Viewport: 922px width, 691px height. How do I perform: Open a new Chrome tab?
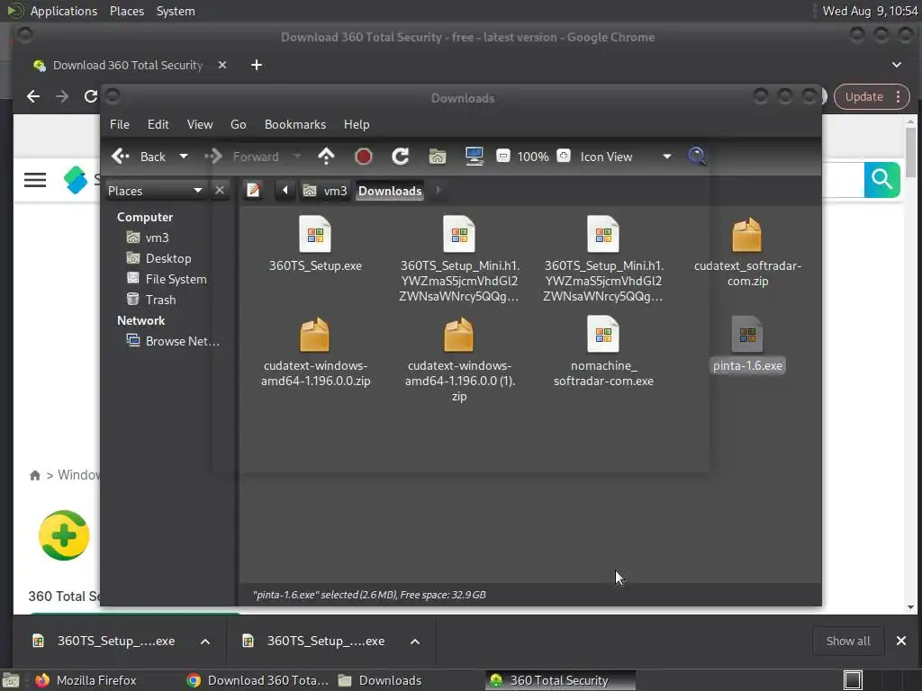coord(257,65)
